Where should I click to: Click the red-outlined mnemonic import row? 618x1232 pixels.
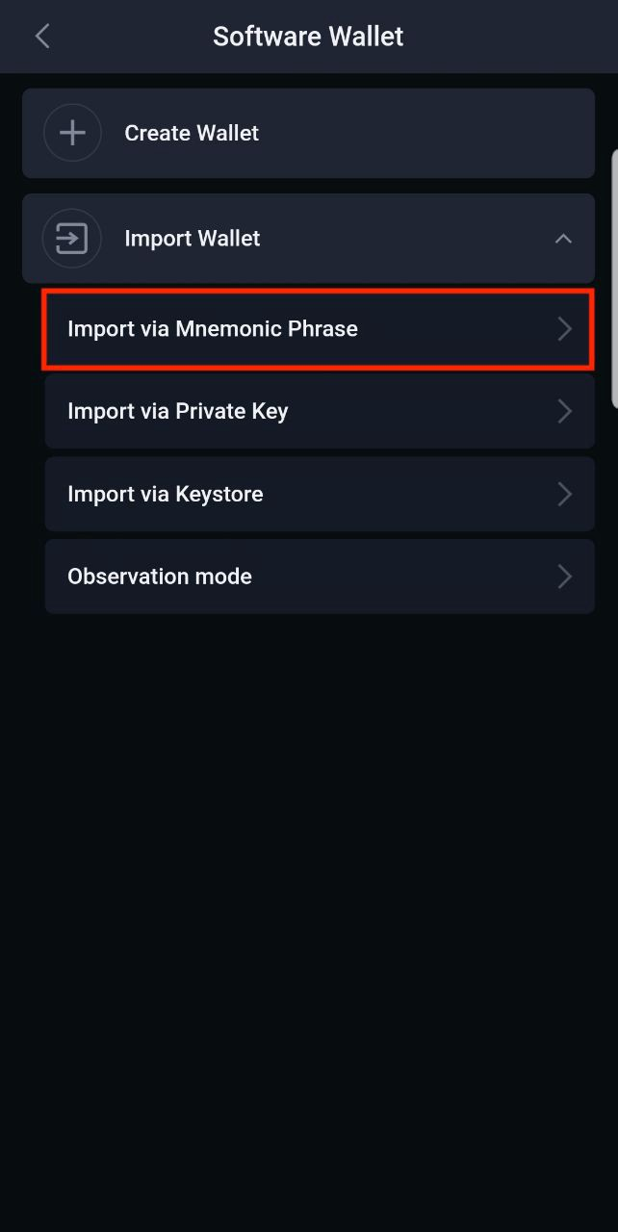[x=318, y=329]
